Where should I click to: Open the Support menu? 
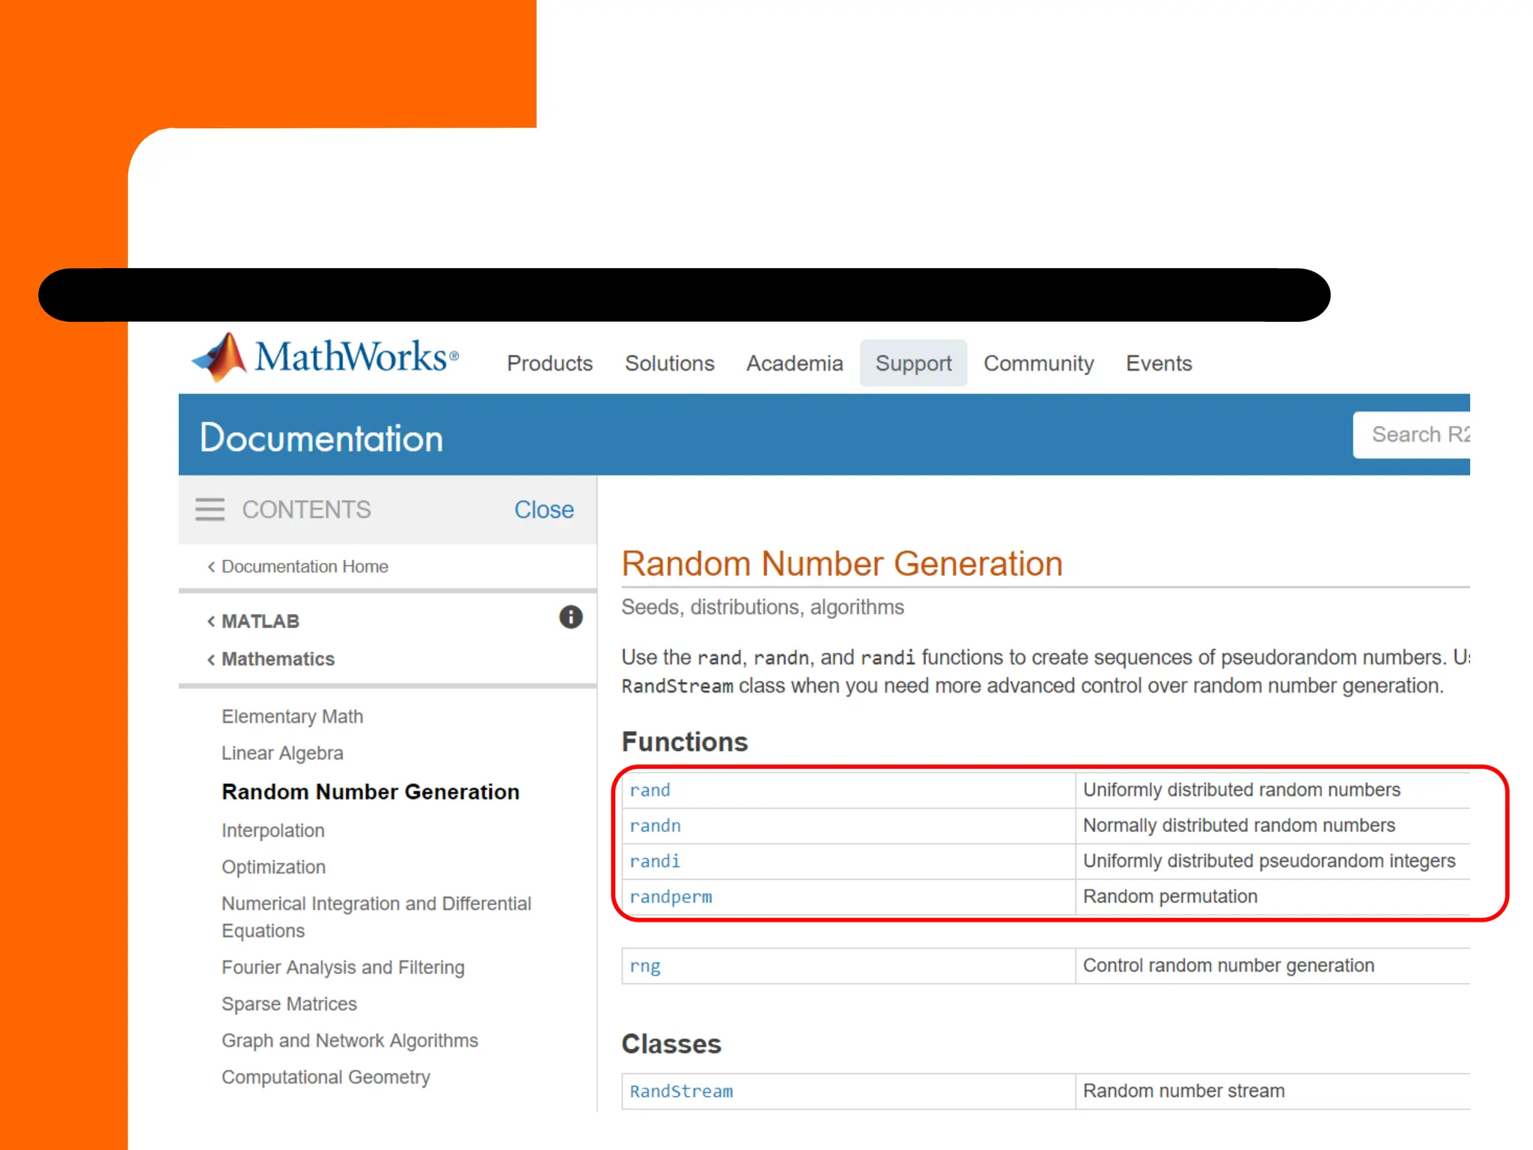pos(913,364)
